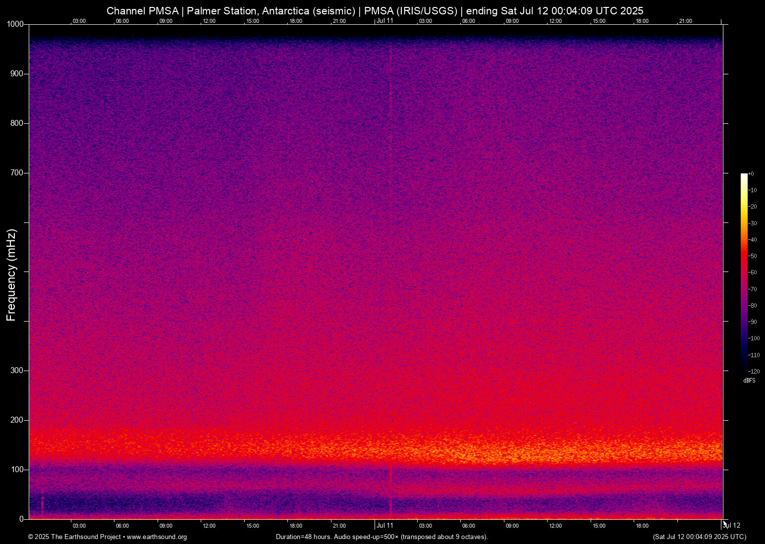
Task: Click the 300 frequency tick label
Action: click(x=17, y=370)
